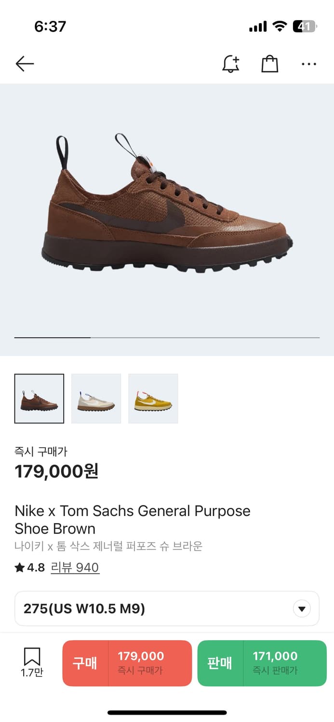Open the three-dot more options menu
The image size is (334, 722).
click(308, 64)
